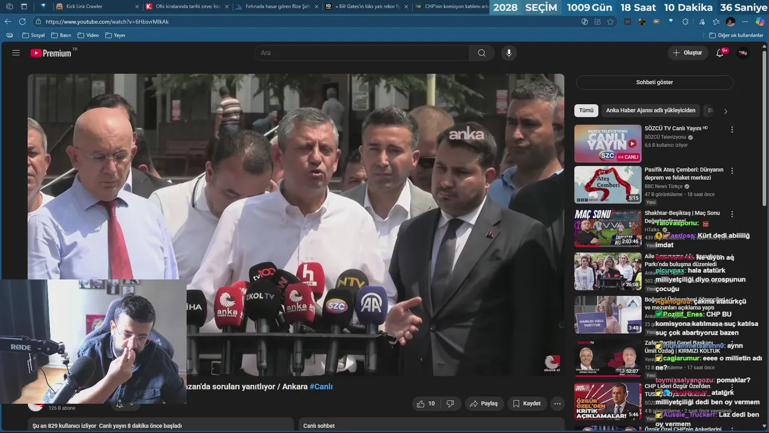Viewport: 769px width, 433px height.
Task: Click the main video player area
Action: [296, 225]
